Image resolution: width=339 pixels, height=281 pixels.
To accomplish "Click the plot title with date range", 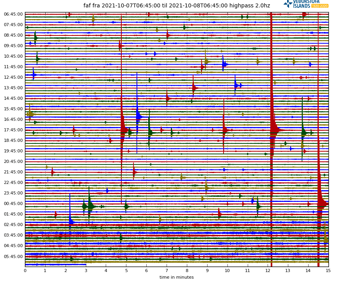I will click(177, 5).
